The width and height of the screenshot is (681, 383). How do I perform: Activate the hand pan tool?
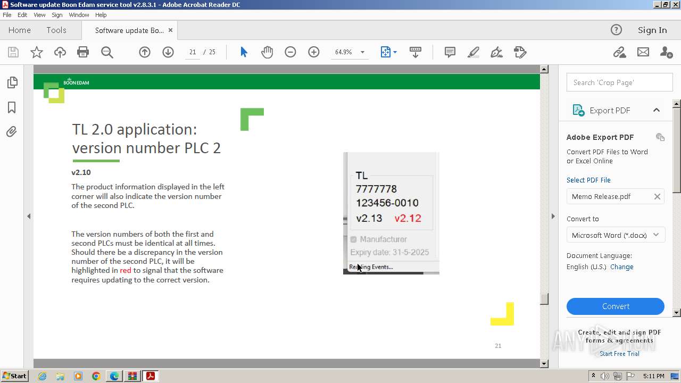click(267, 52)
